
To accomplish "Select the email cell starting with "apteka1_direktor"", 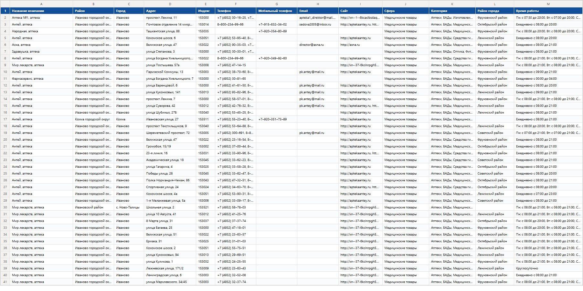I will pos(318,18).
